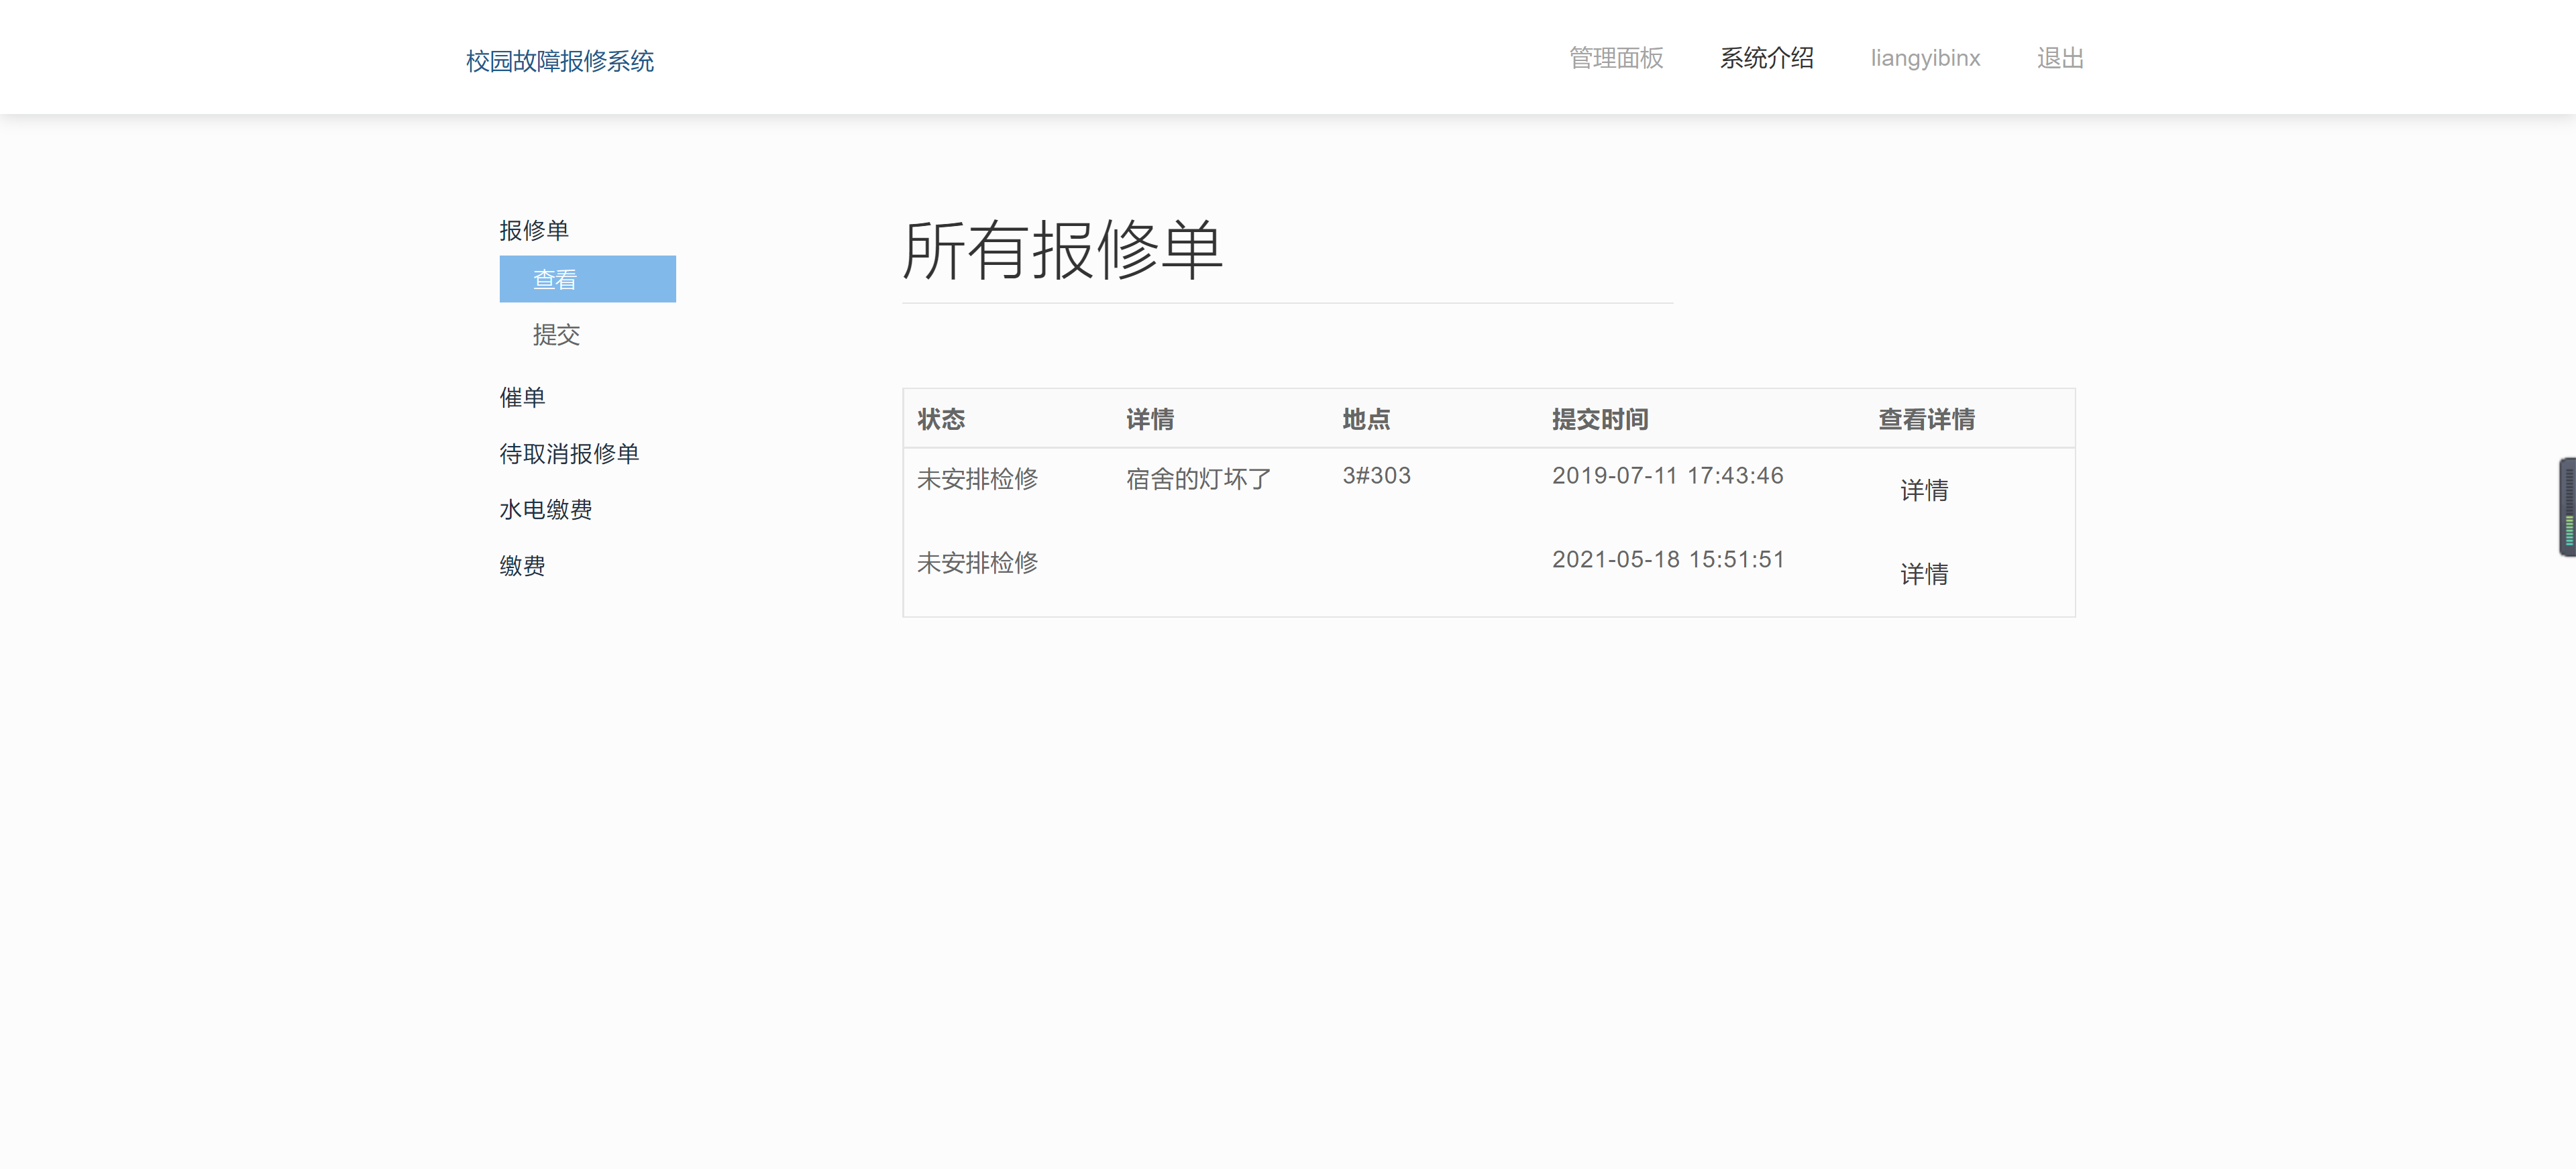Click 缴费 in the sidebar

pyautogui.click(x=522, y=565)
